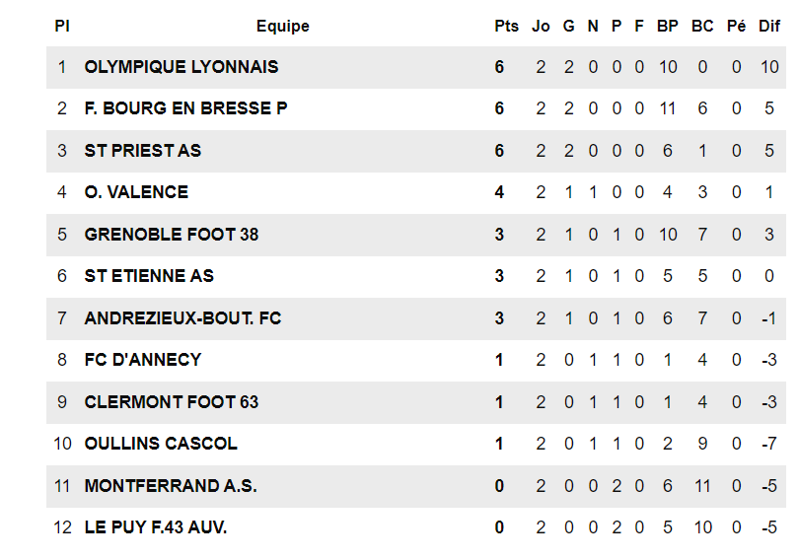The image size is (799, 559).
Task: Select the ST PRIEST AS team row name
Action: point(143,151)
